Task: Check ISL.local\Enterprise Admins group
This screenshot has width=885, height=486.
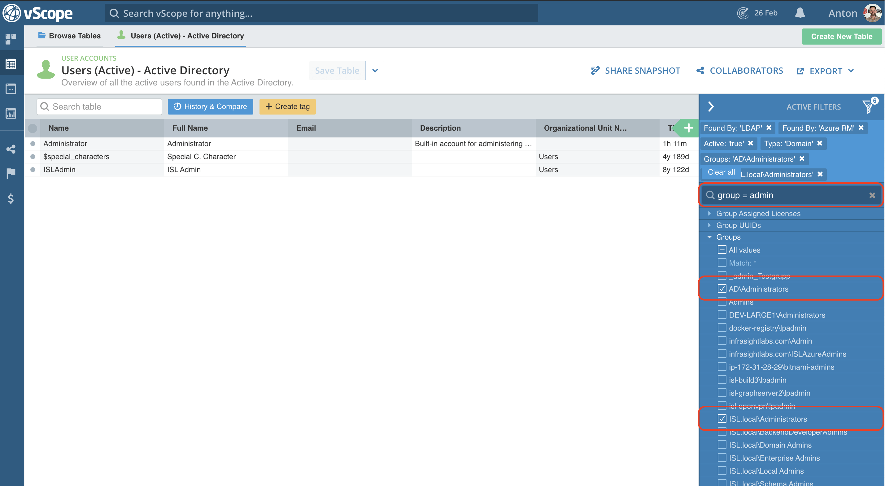Action: pos(722,458)
